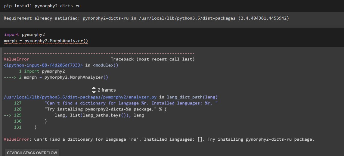Click the arrow line 2 morph traceback entry
Image resolution: width=344 pixels, height=156 pixels.
tap(56, 77)
